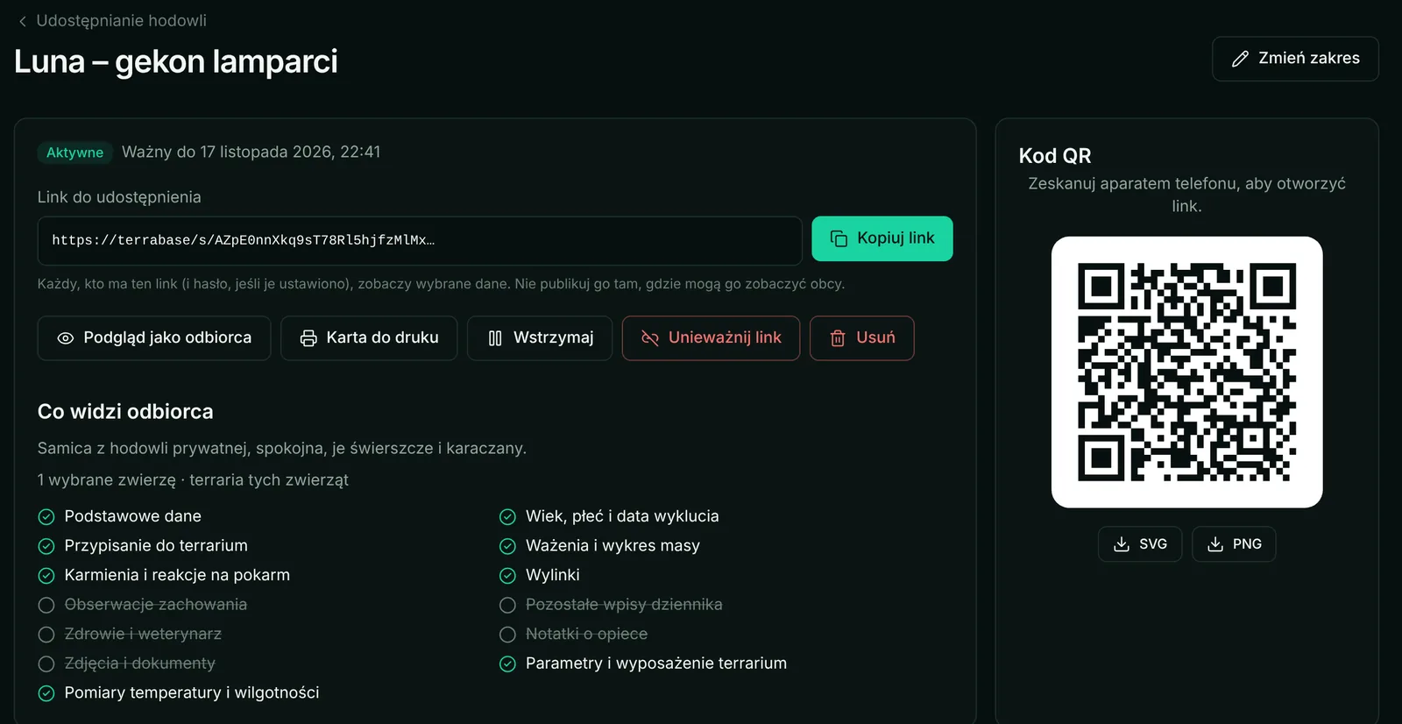The image size is (1402, 724).
Task: Click the 'Link do udostępnienia' label
Action: [119, 197]
